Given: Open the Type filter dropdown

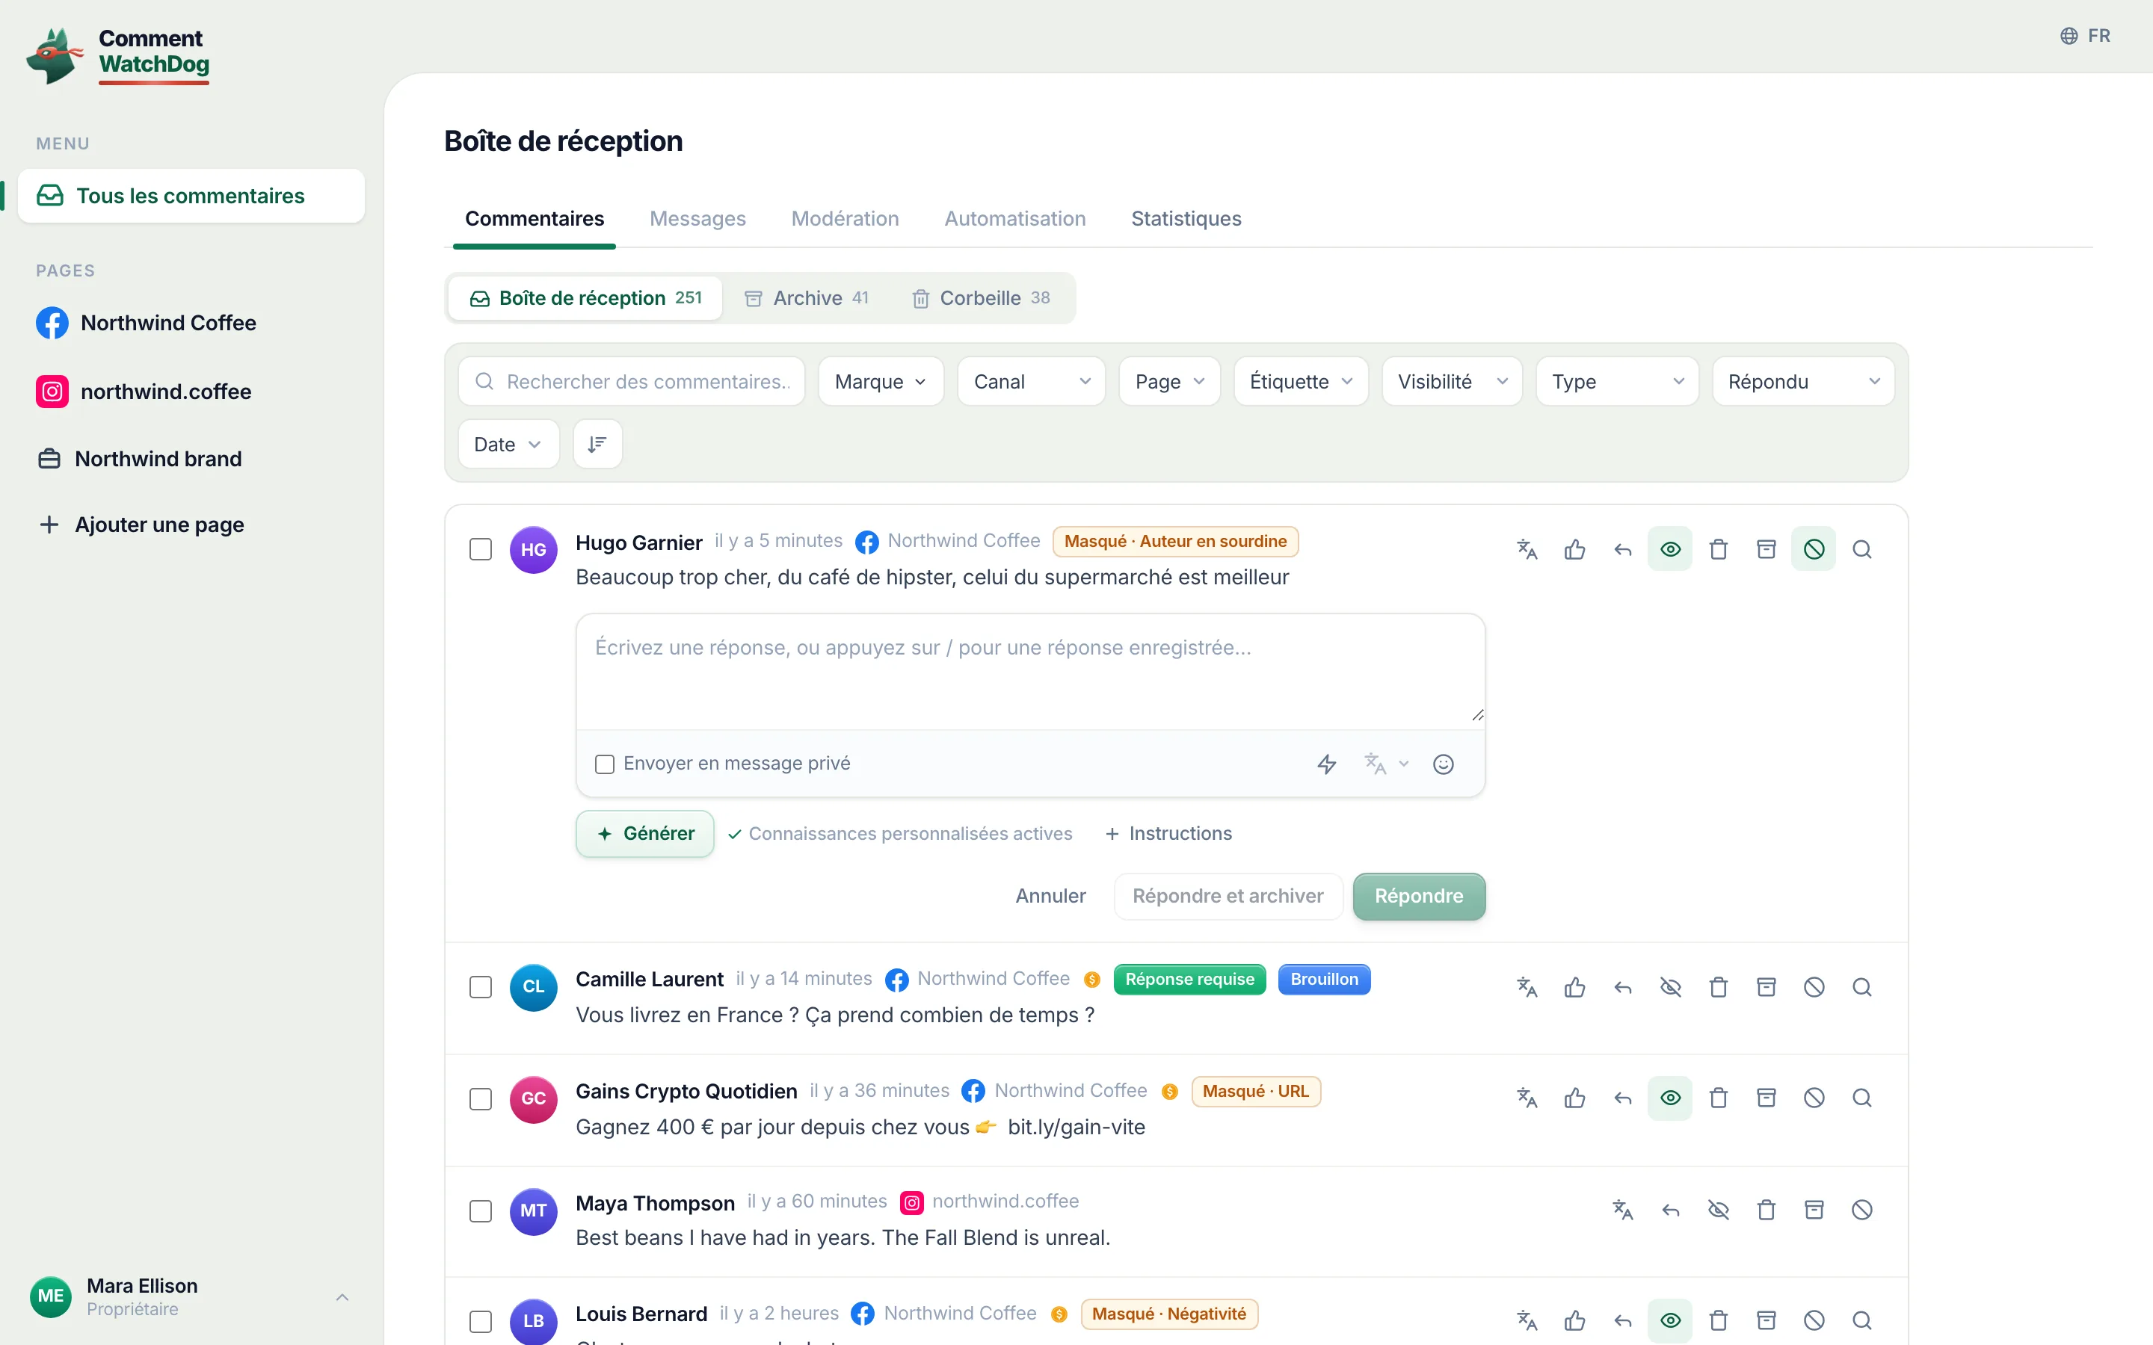Looking at the screenshot, I should point(1618,382).
